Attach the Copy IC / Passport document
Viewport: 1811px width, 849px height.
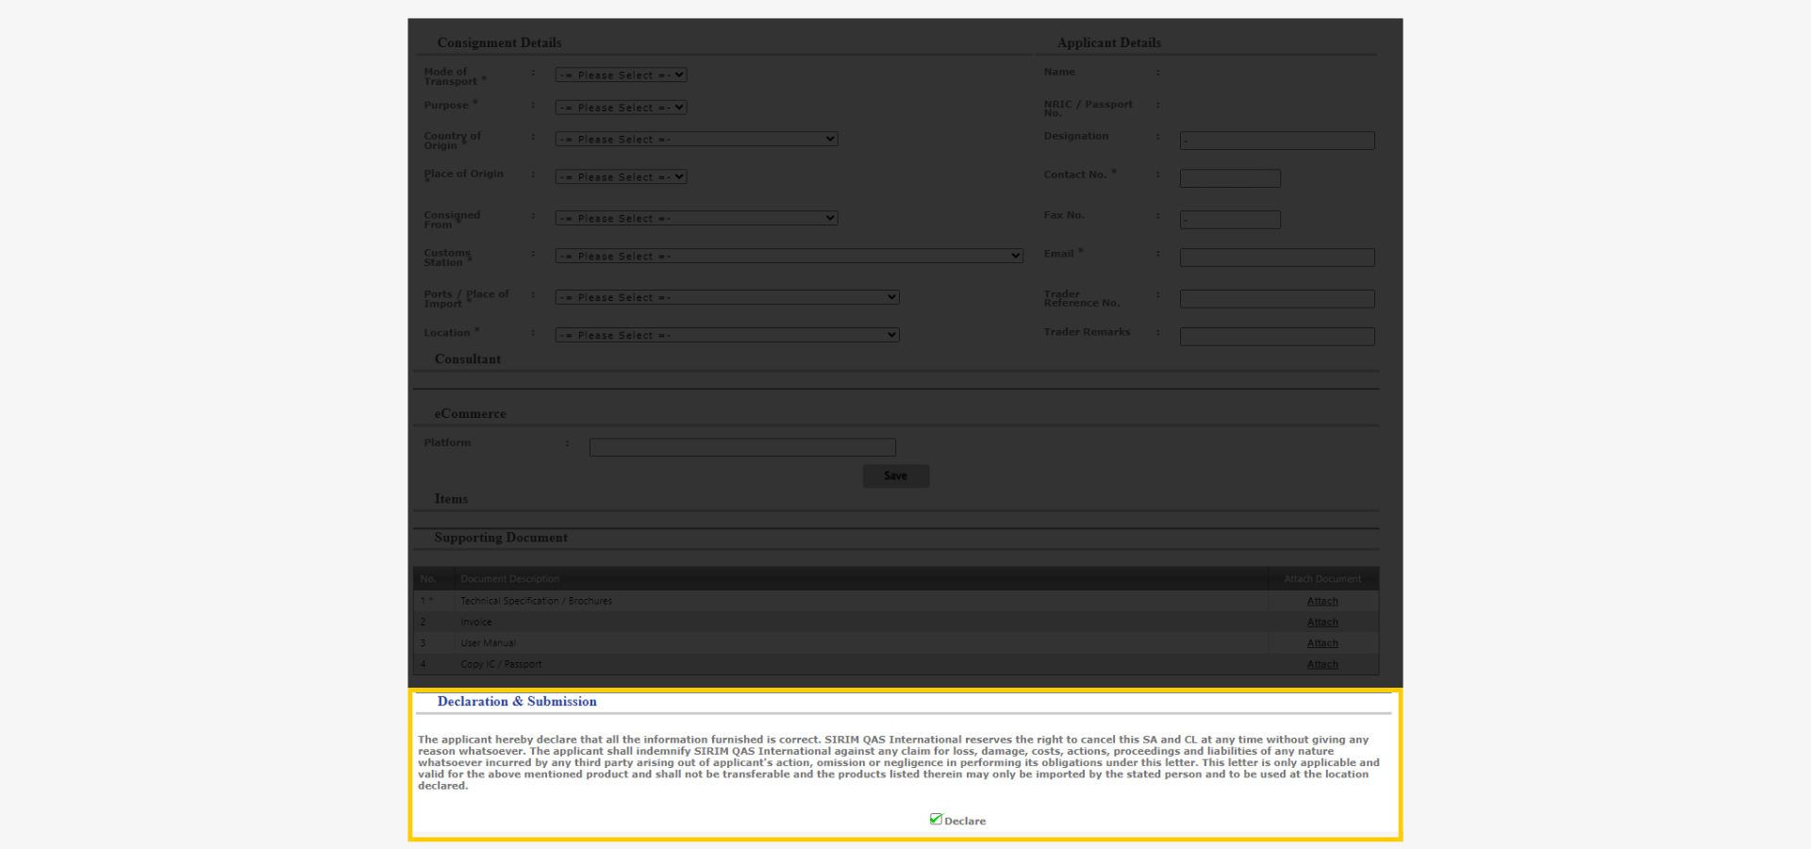point(1321,663)
